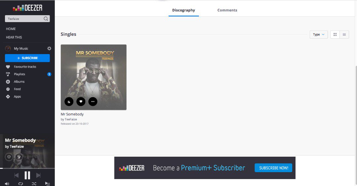Toggle shuffle mode
The width and height of the screenshot is (357, 186).
34,184
